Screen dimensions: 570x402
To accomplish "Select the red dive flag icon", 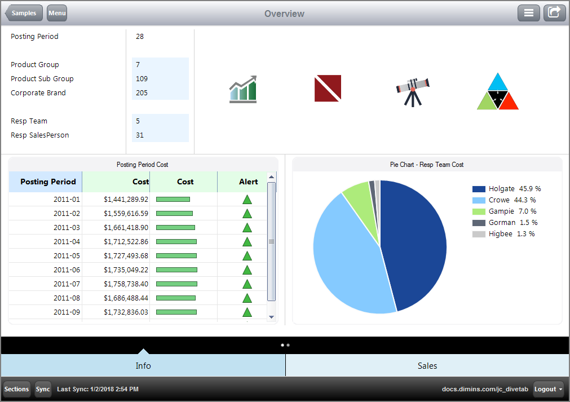I will pos(328,89).
